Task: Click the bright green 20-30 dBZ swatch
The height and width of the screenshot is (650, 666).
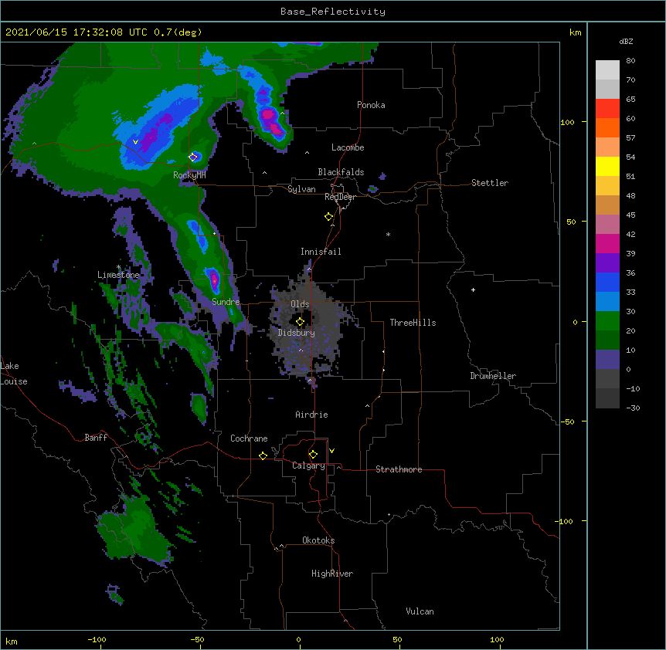Action: pos(607,321)
